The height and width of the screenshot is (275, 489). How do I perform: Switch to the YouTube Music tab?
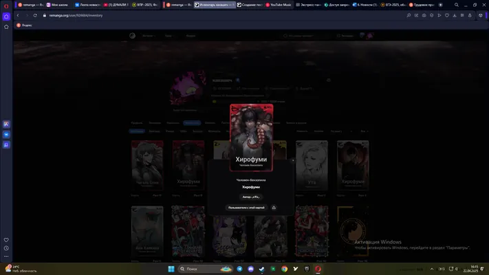click(278, 5)
